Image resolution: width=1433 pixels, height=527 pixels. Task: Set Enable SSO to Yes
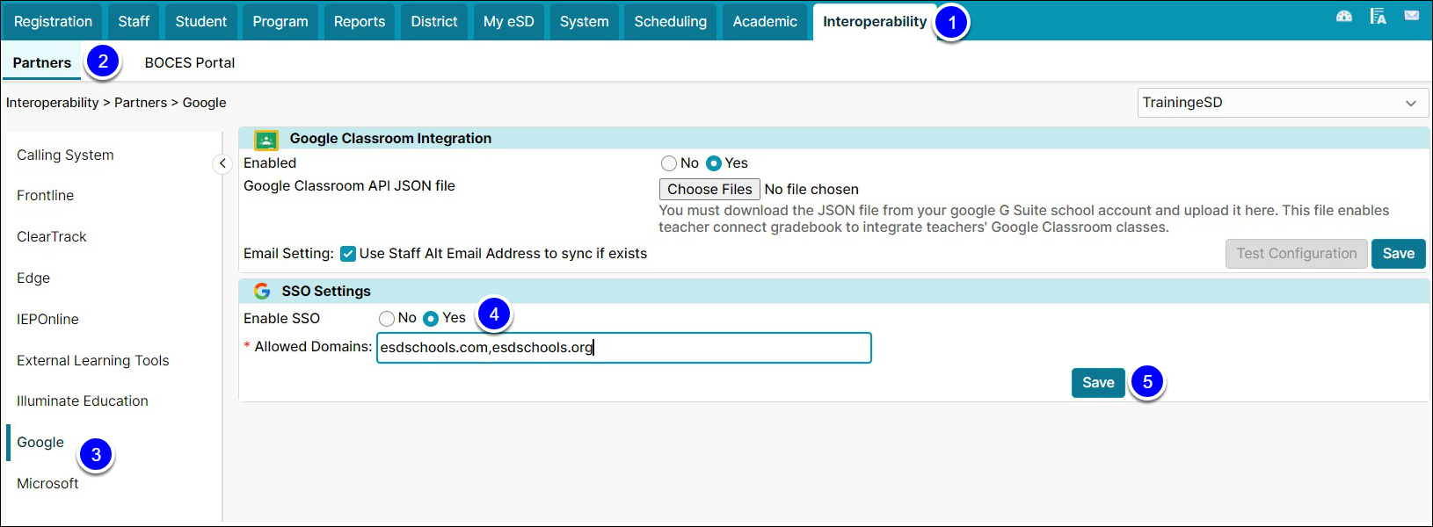point(431,318)
